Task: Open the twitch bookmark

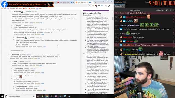Action: click(x=19, y=8)
